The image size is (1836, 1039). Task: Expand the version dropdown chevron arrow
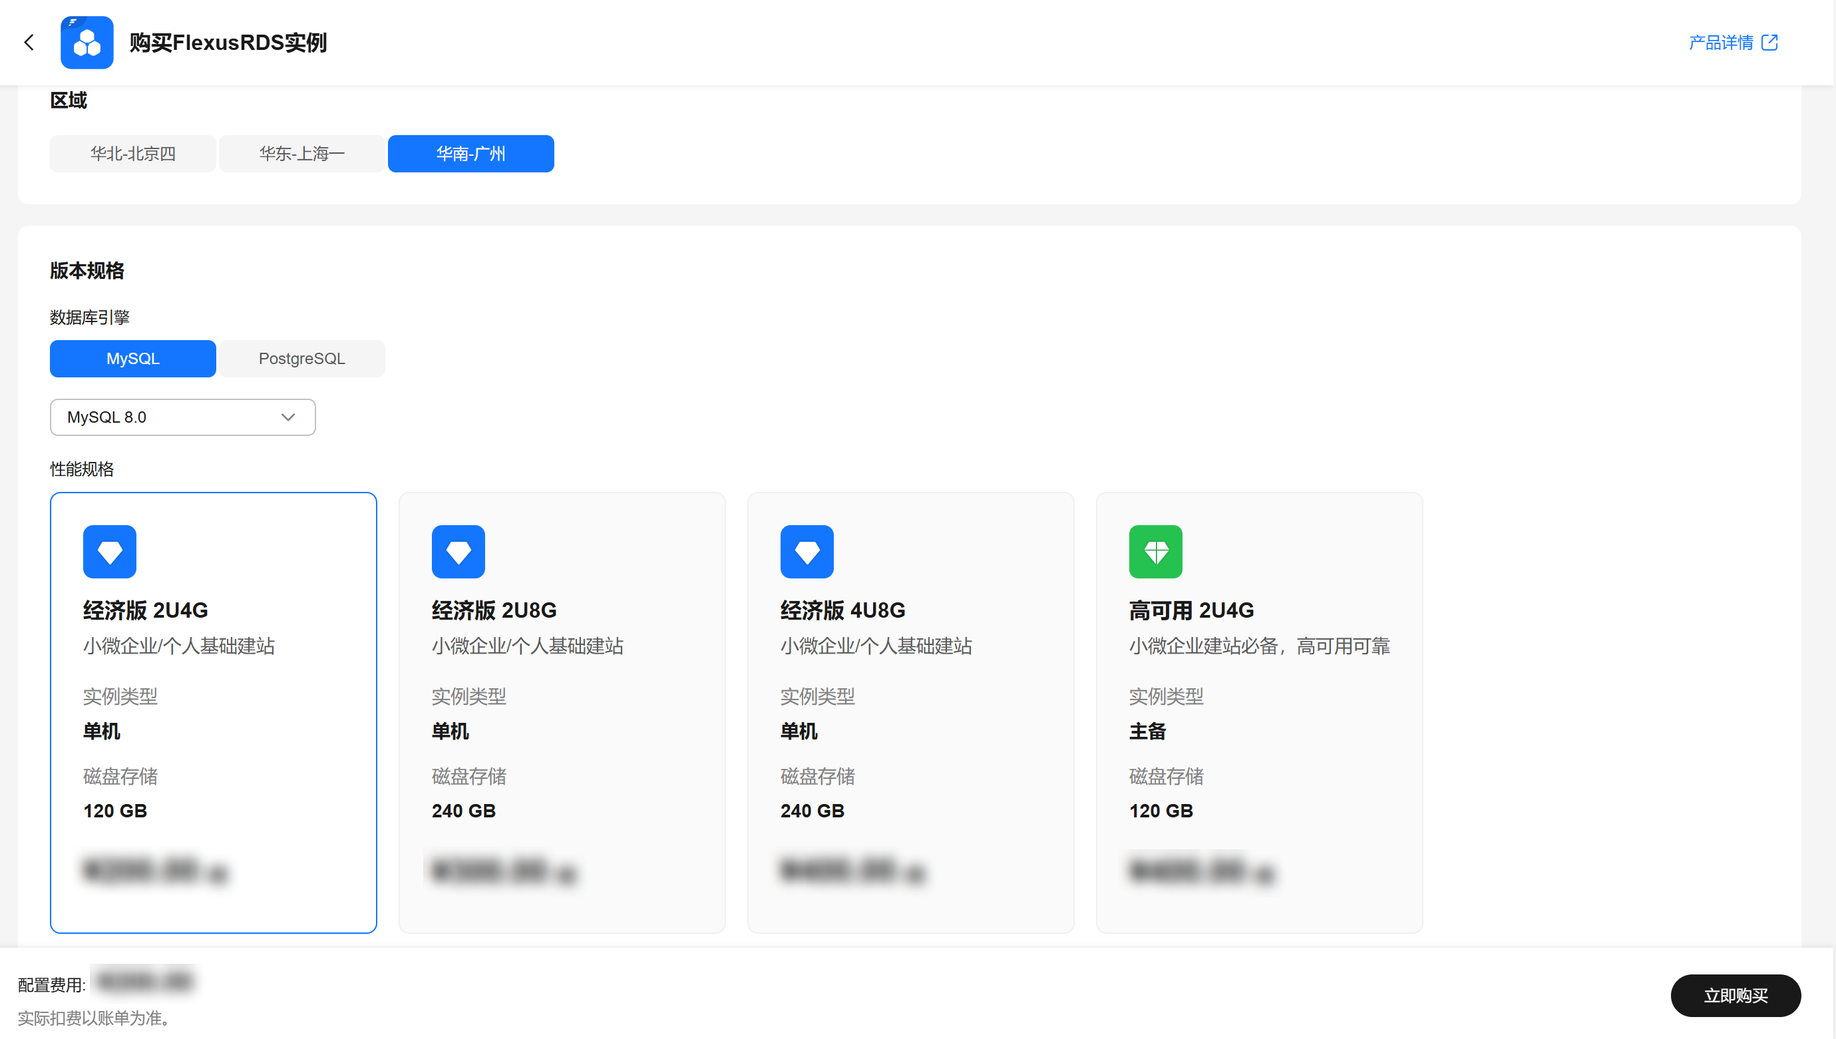pos(288,417)
